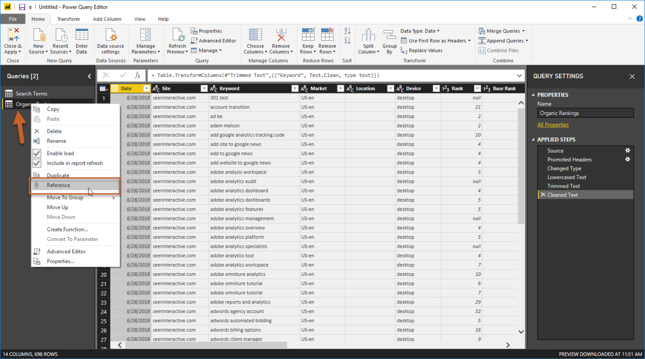Screen dimensions: 645x359
Task: Switch to the Transform ribbon tab
Action: pos(68,19)
